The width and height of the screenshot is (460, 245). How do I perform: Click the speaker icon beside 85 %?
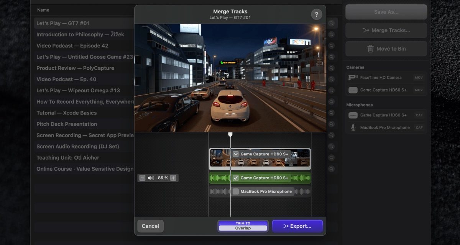tap(151, 178)
